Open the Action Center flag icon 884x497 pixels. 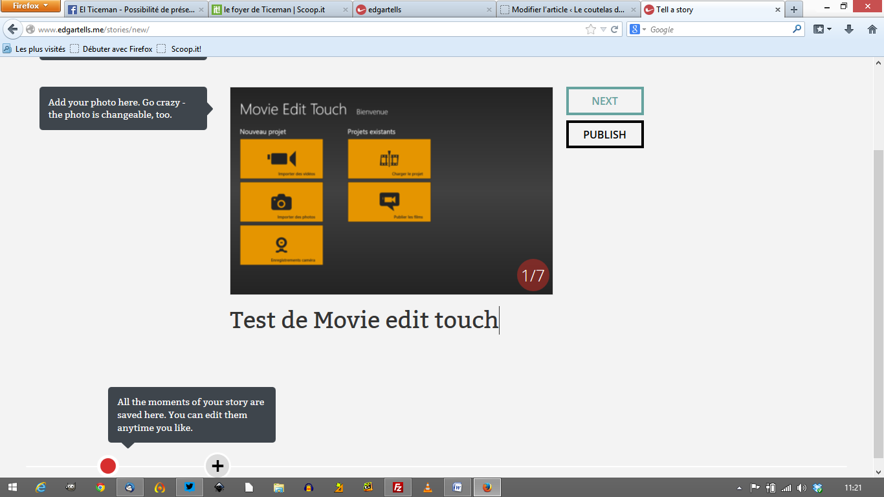(755, 487)
